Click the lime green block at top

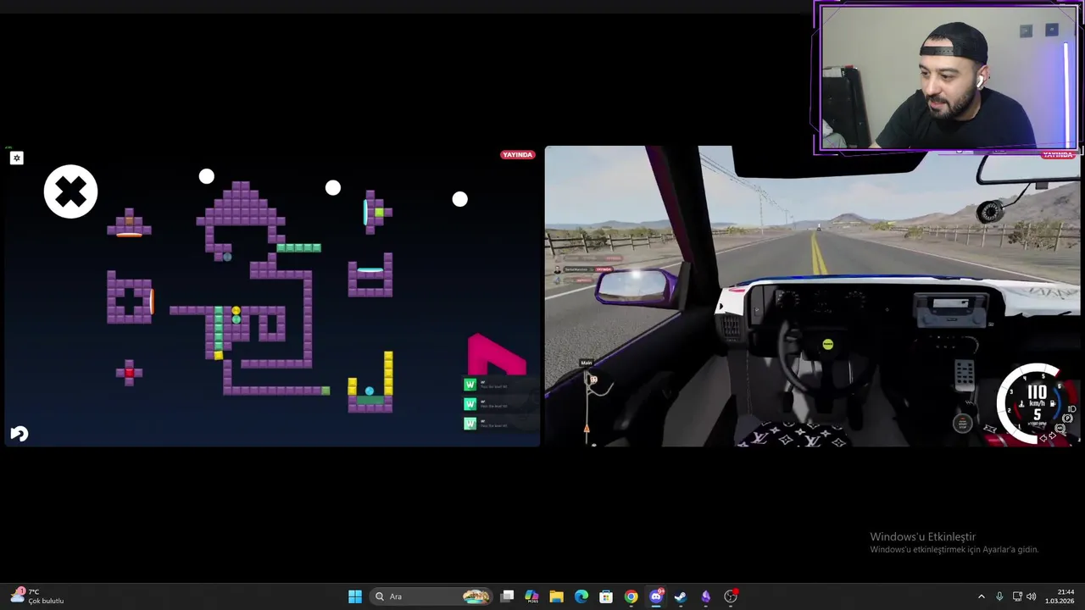coord(378,212)
